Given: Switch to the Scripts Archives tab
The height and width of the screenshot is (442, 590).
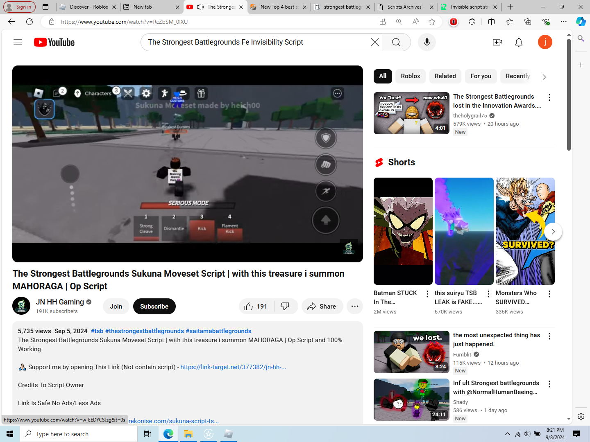Looking at the screenshot, I should [x=405, y=7].
